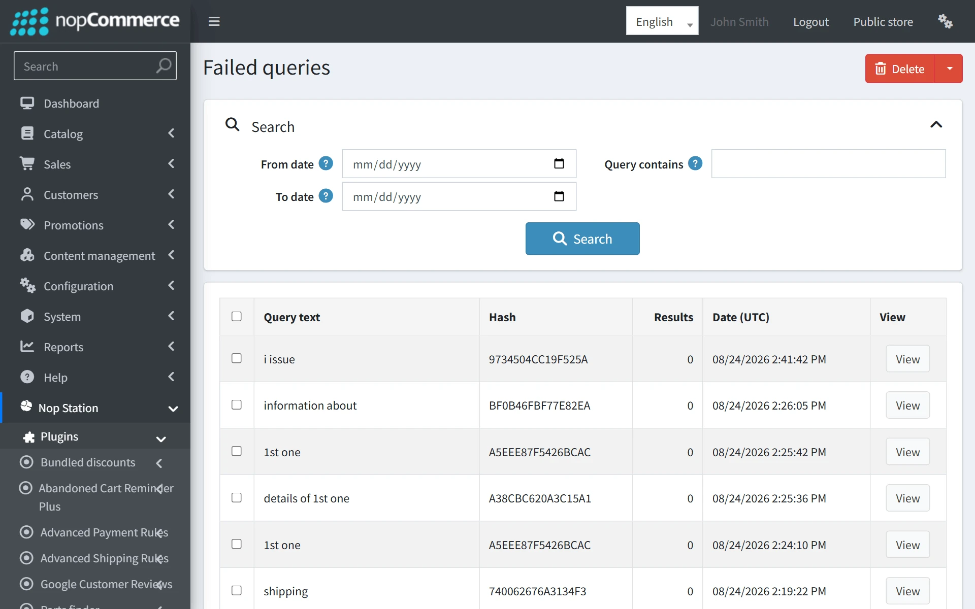This screenshot has width=975, height=609.
Task: Check the 'i issue' row checkbox
Action: coord(237,358)
